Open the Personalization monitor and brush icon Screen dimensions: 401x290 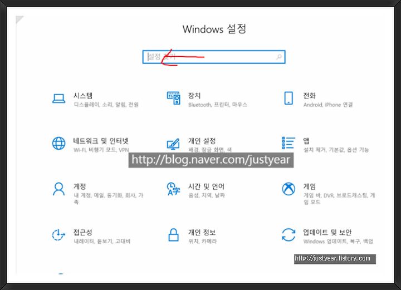173,144
